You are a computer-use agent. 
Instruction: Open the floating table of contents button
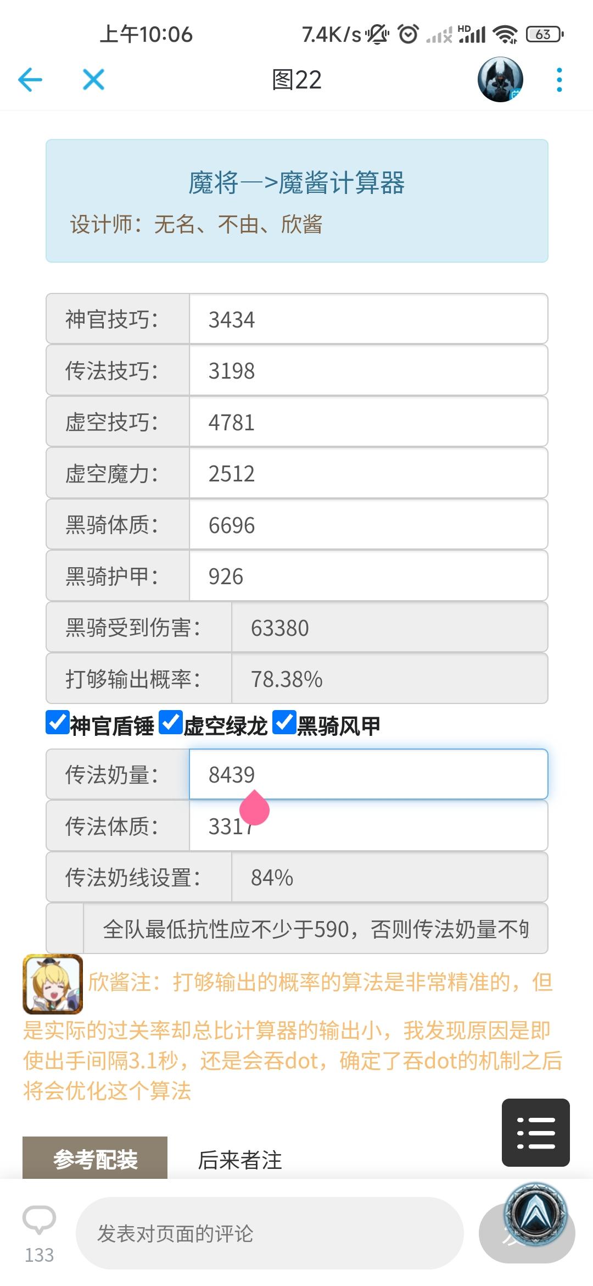click(536, 1132)
